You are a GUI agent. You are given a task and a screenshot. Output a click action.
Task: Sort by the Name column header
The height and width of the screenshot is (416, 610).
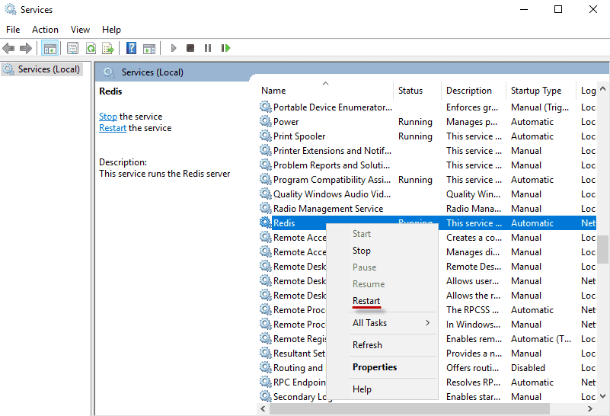[325, 90]
